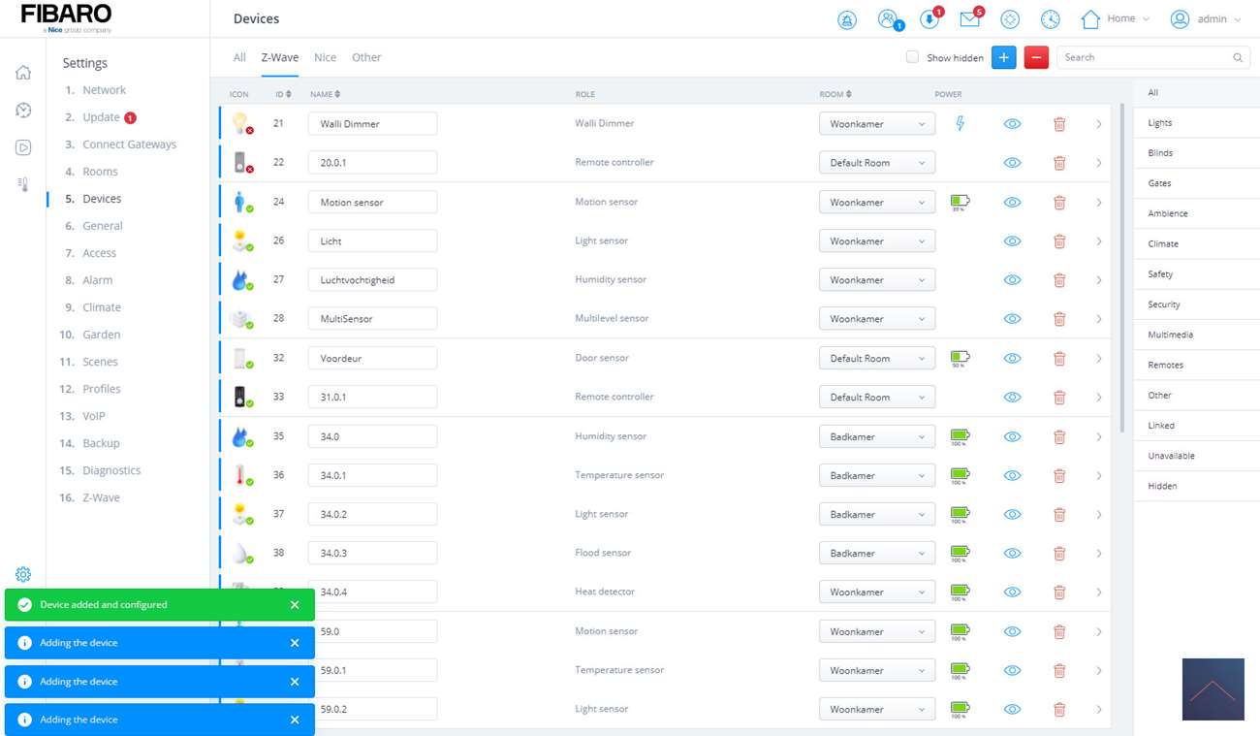The image size is (1260, 736).
Task: Click the mail notifications envelope icon
Action: [969, 19]
